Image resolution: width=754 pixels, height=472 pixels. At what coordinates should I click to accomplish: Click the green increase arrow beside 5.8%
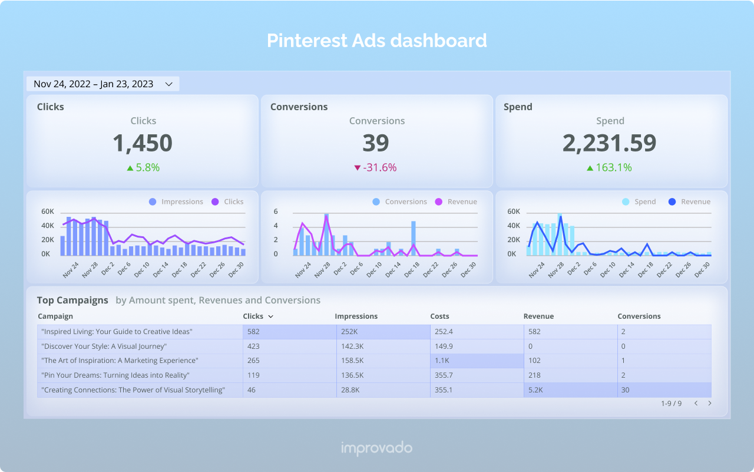click(x=130, y=167)
